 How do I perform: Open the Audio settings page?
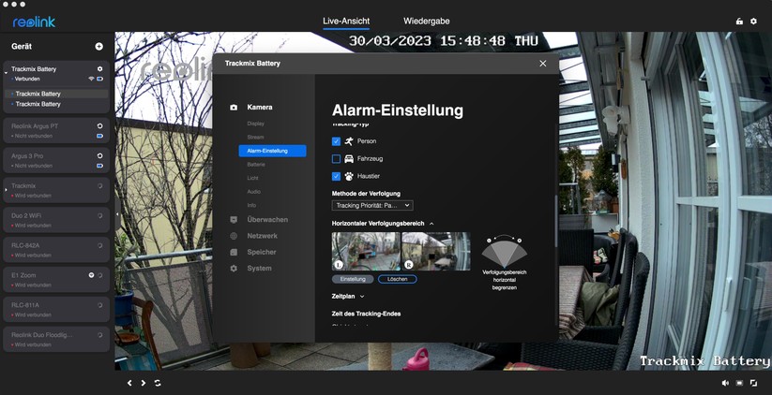(x=253, y=192)
